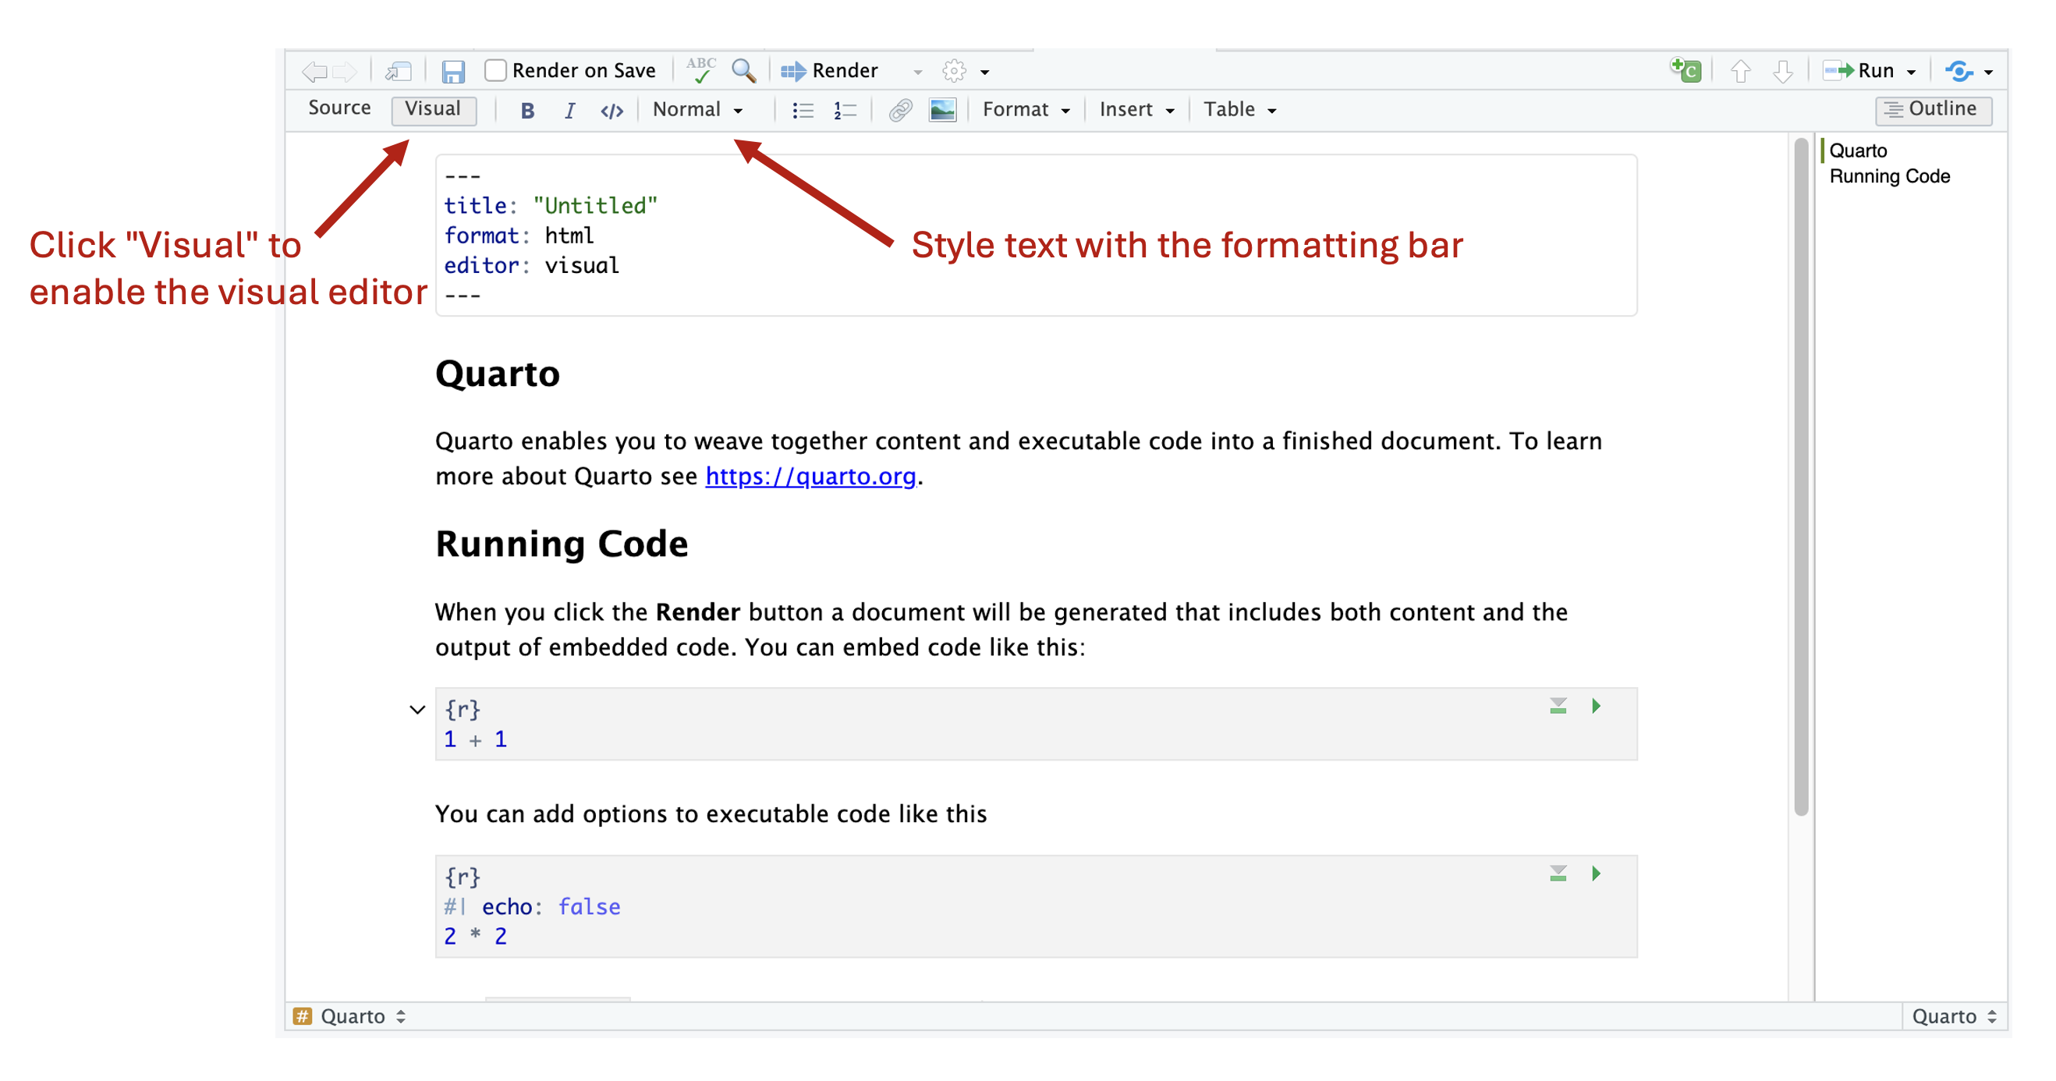Open the Table menu
This screenshot has width=2056, height=1081.
pos(1239,109)
